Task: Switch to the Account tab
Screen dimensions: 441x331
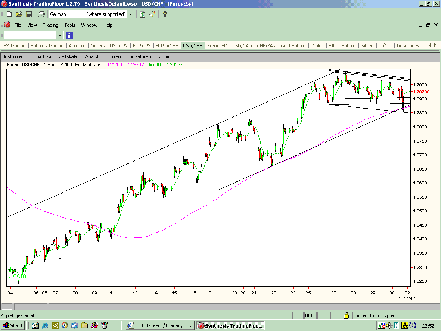Action: (77, 46)
